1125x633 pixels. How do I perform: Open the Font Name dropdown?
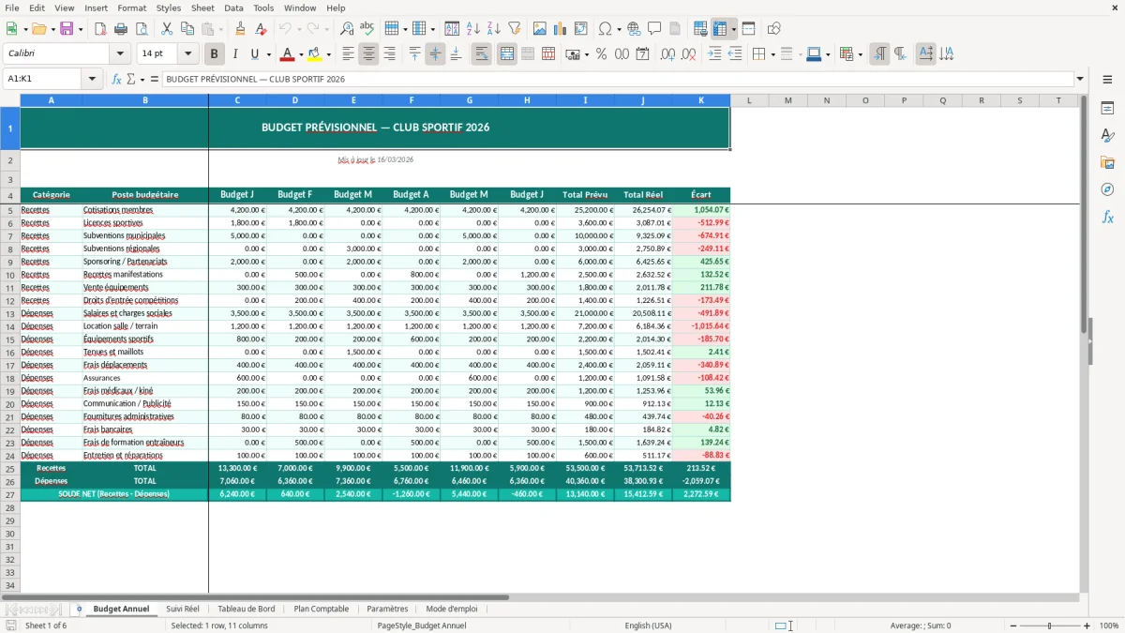pos(118,54)
